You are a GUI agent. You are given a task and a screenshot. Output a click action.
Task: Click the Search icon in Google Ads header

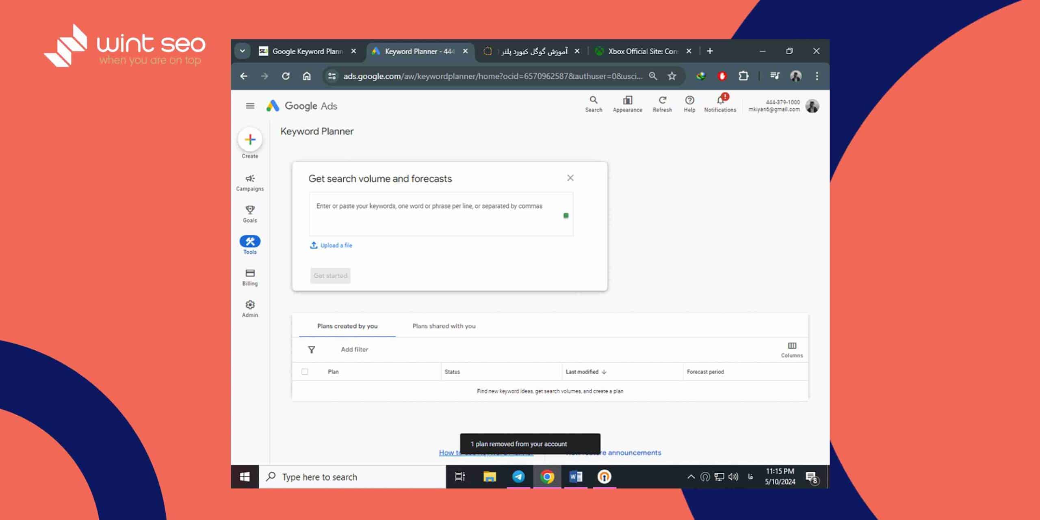[x=594, y=104]
